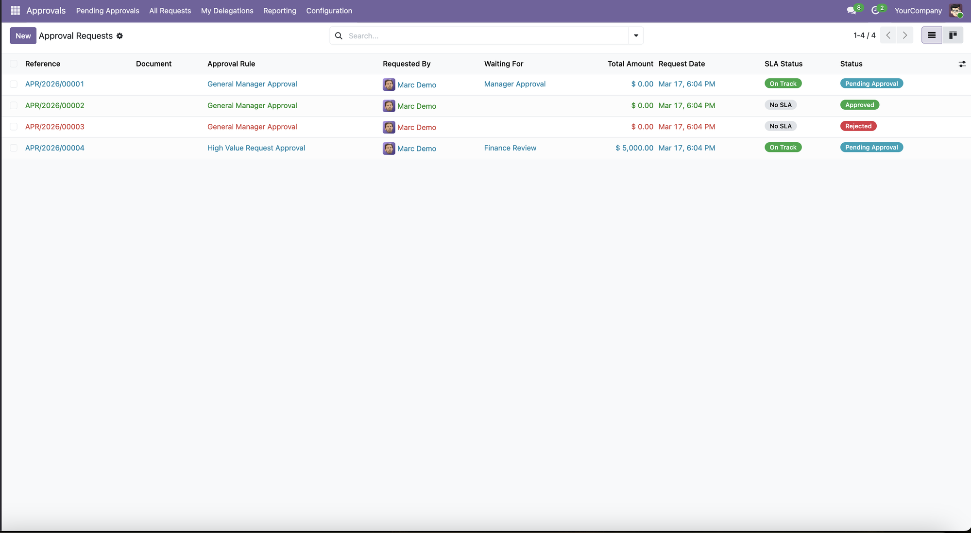Go to next page arrow
Image resolution: width=971 pixels, height=533 pixels.
point(904,35)
